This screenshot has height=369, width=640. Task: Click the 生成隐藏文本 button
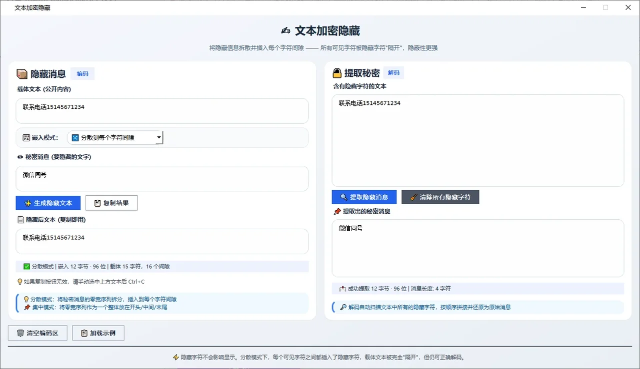[48, 203]
